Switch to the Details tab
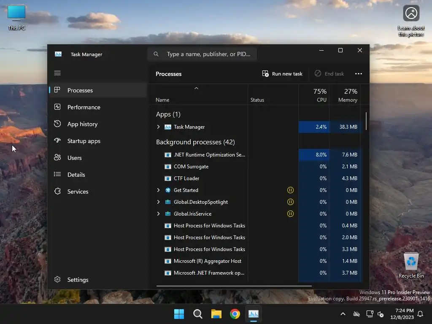The width and height of the screenshot is (432, 324). pos(98,174)
